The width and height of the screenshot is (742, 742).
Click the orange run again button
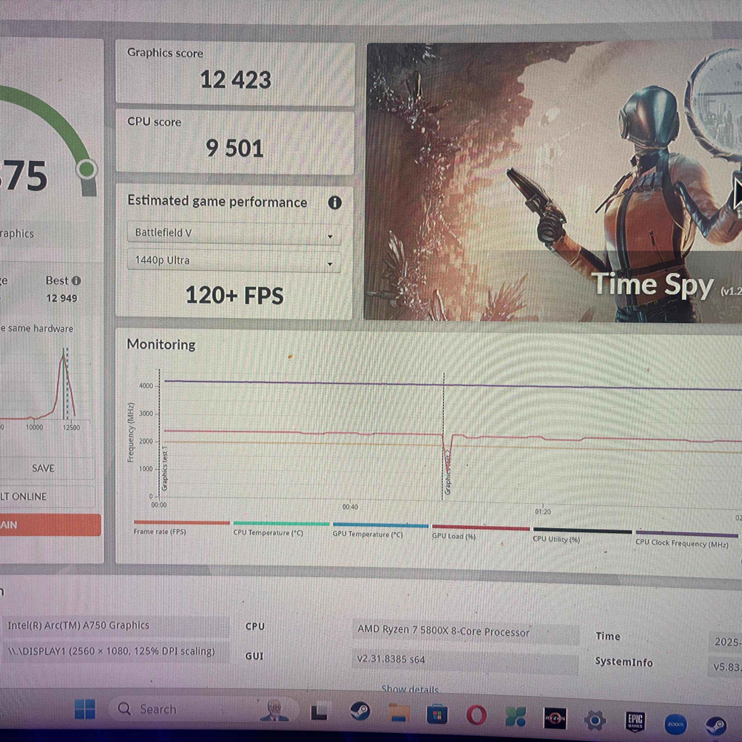pyautogui.click(x=50, y=525)
